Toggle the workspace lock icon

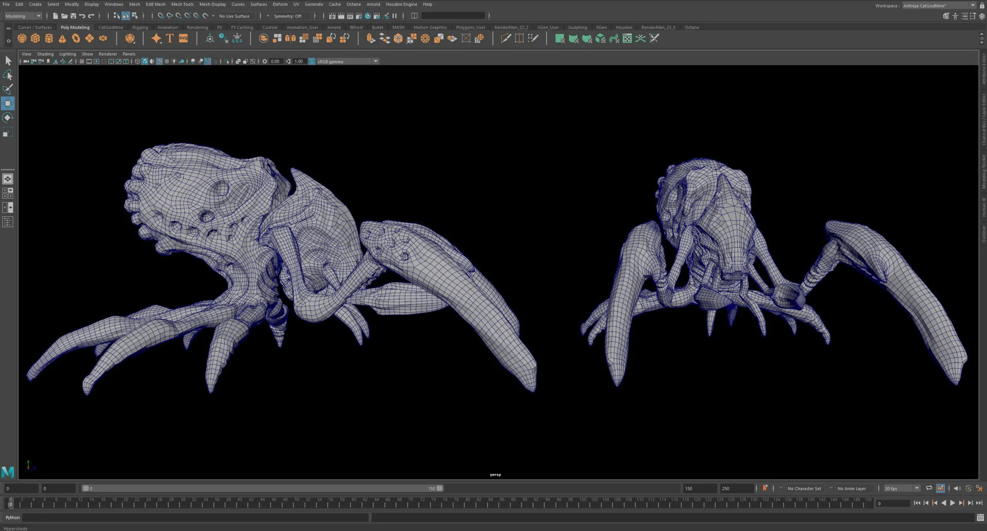pos(982,6)
